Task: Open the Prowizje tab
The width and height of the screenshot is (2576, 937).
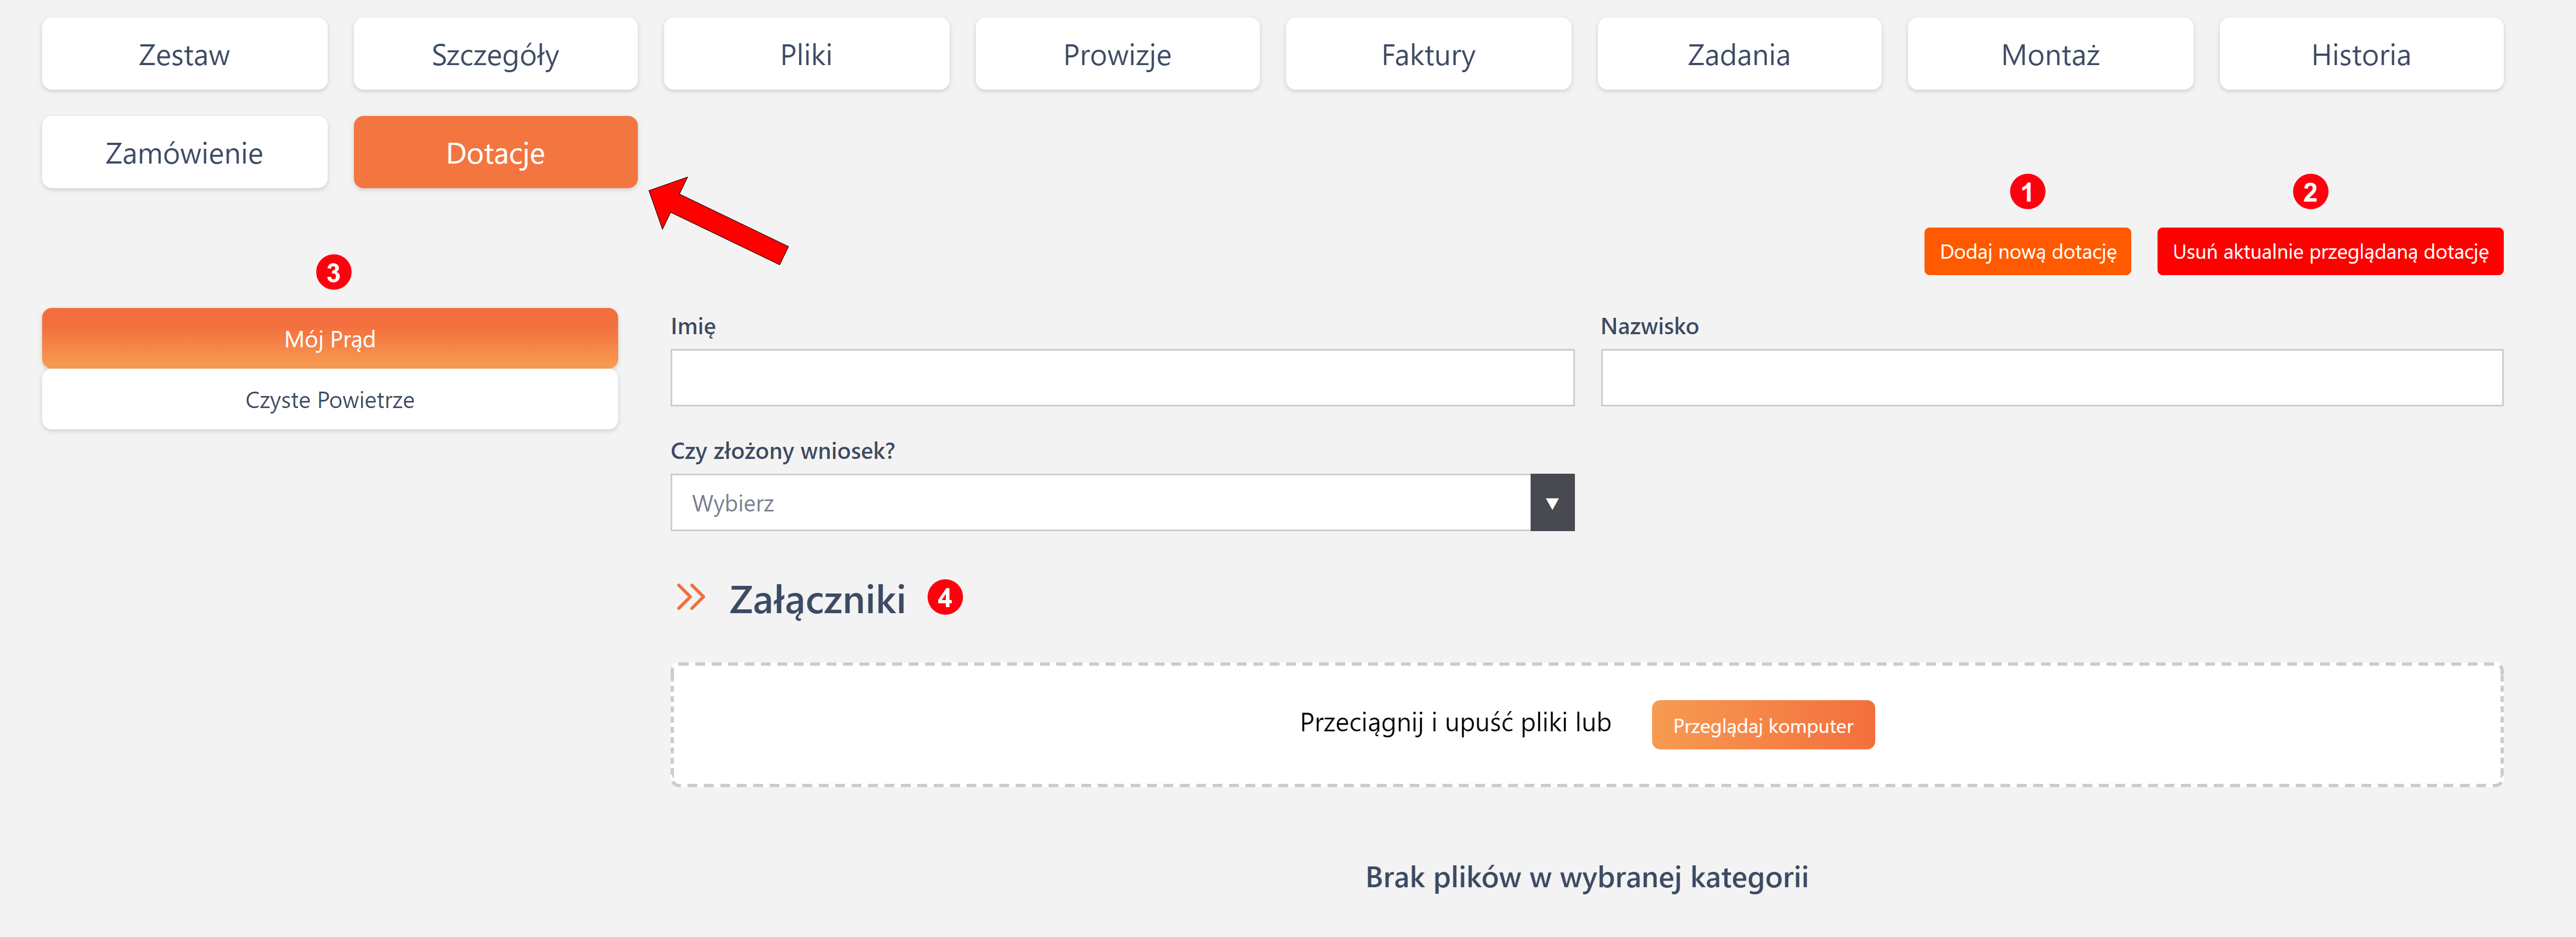Action: coord(1117,55)
